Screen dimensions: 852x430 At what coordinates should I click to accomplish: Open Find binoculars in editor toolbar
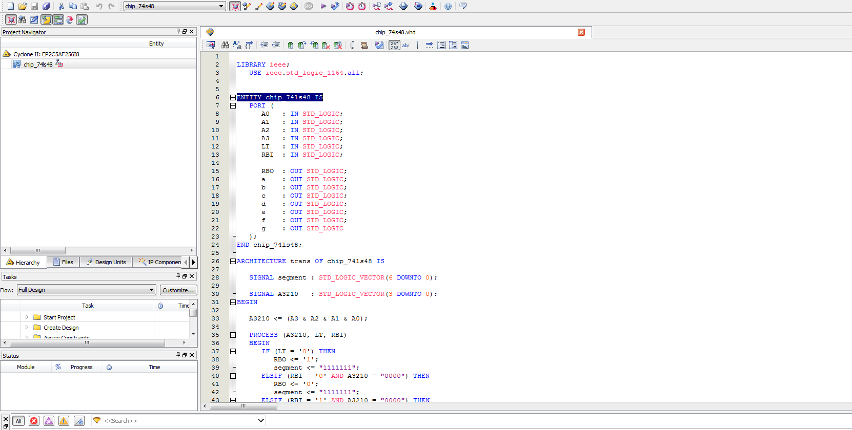click(x=225, y=45)
